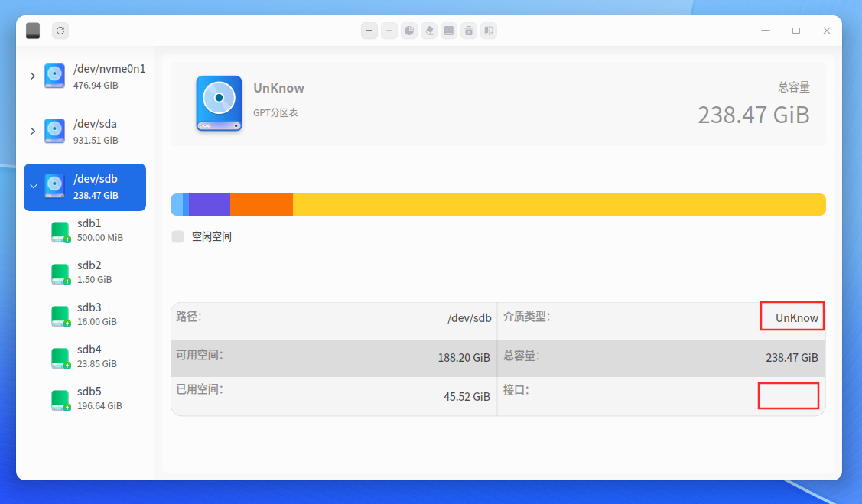Select partition sdb3 16.00 GiB
The height and width of the screenshot is (504, 862).
point(85,314)
